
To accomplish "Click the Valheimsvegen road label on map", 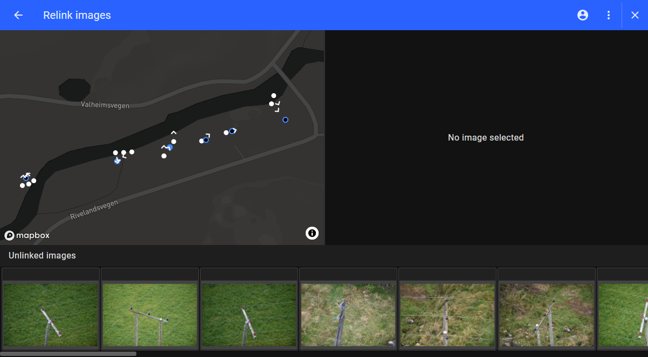I will [x=105, y=105].
